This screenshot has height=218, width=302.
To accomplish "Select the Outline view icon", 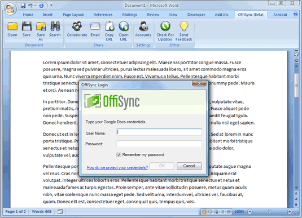I will click(x=222, y=212).
